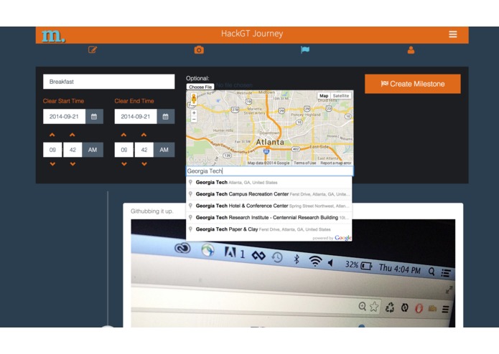
Task: Open the hamburger menu in header
Action: (x=453, y=34)
